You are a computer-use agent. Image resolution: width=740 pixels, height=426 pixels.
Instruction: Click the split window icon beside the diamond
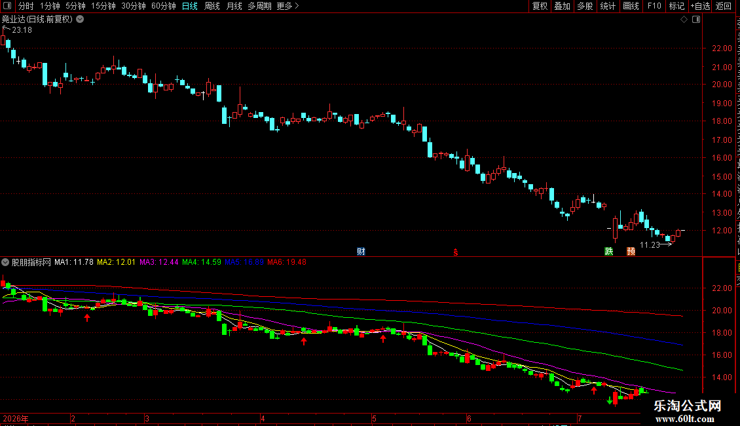(696, 20)
